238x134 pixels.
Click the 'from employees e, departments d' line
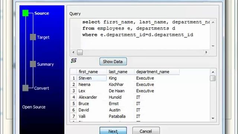click(x=129, y=28)
